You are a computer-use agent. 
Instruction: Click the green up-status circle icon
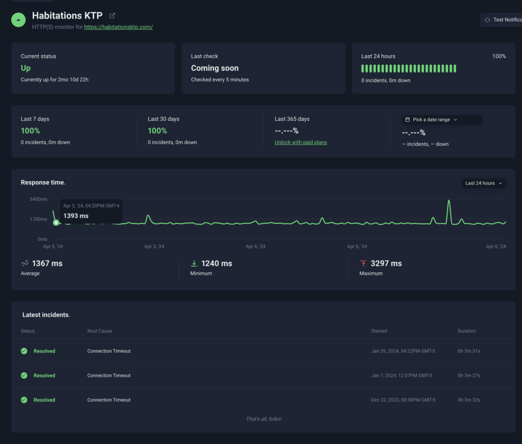(18, 20)
